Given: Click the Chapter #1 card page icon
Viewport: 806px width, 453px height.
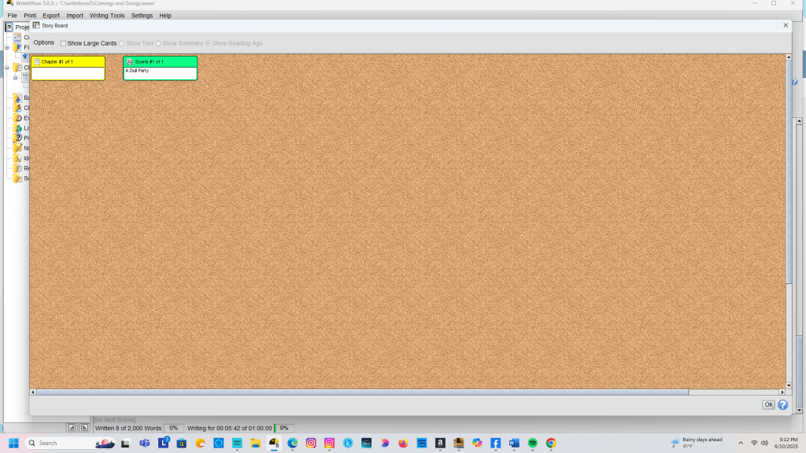Looking at the screenshot, I should coord(37,61).
